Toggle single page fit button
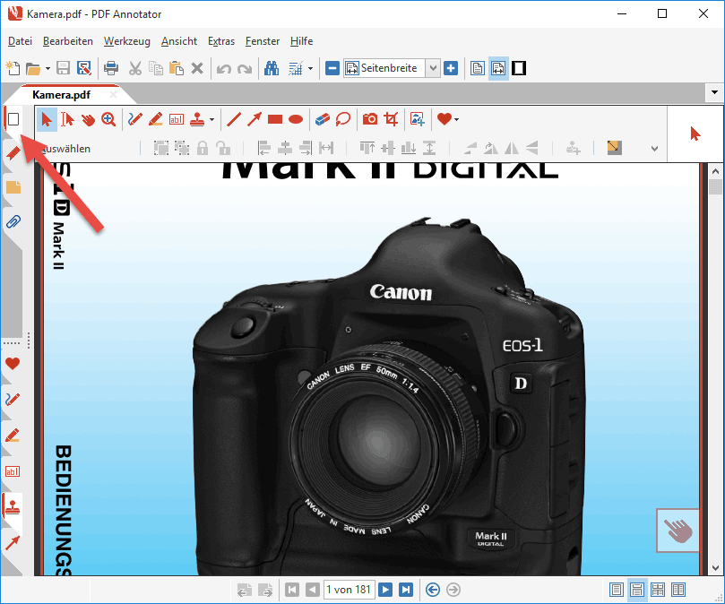 (478, 68)
